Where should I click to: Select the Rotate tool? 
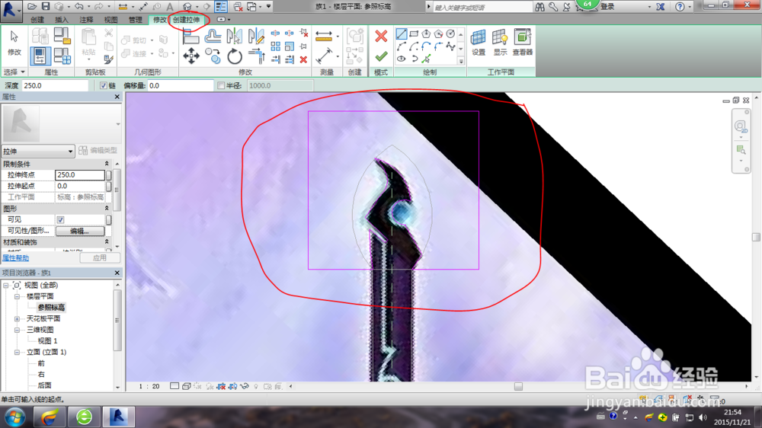[234, 56]
